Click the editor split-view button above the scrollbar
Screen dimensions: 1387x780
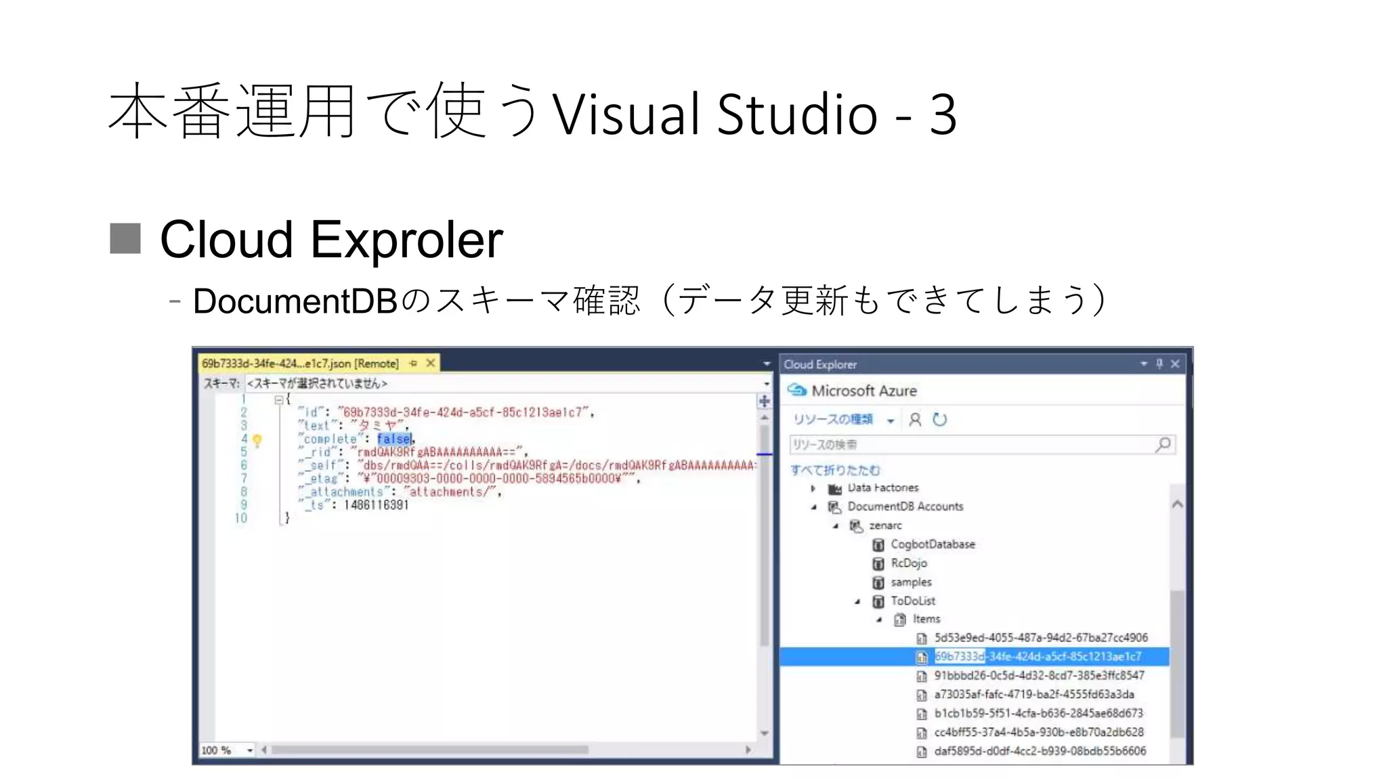(765, 402)
